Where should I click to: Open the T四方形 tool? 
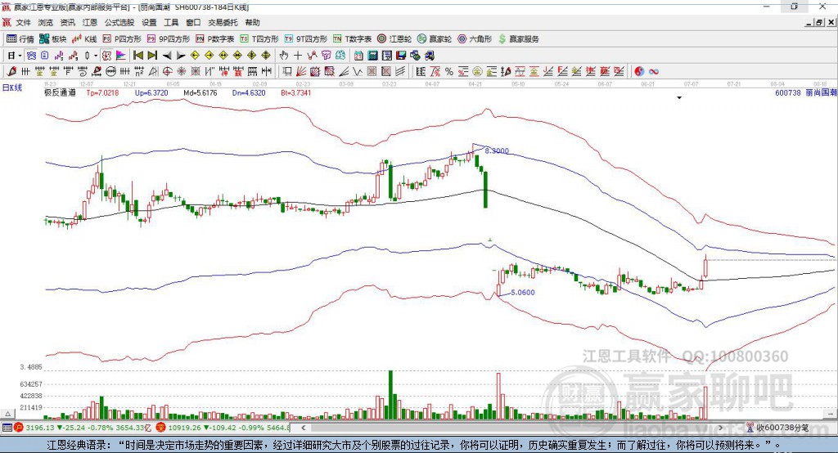click(259, 39)
